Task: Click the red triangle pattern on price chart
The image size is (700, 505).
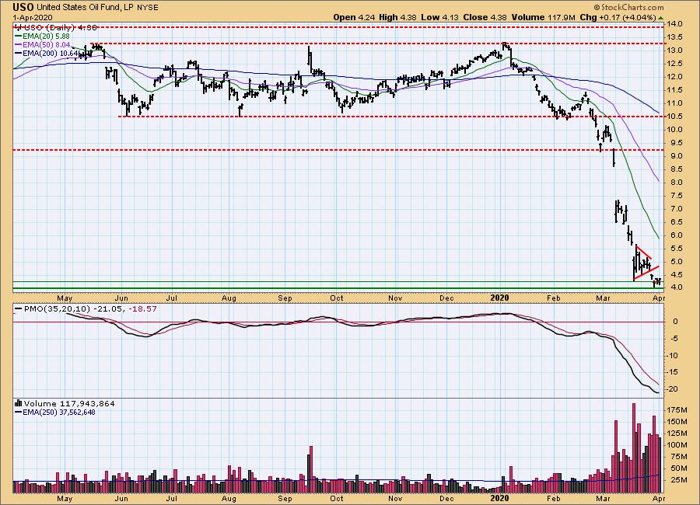Action: (x=645, y=263)
